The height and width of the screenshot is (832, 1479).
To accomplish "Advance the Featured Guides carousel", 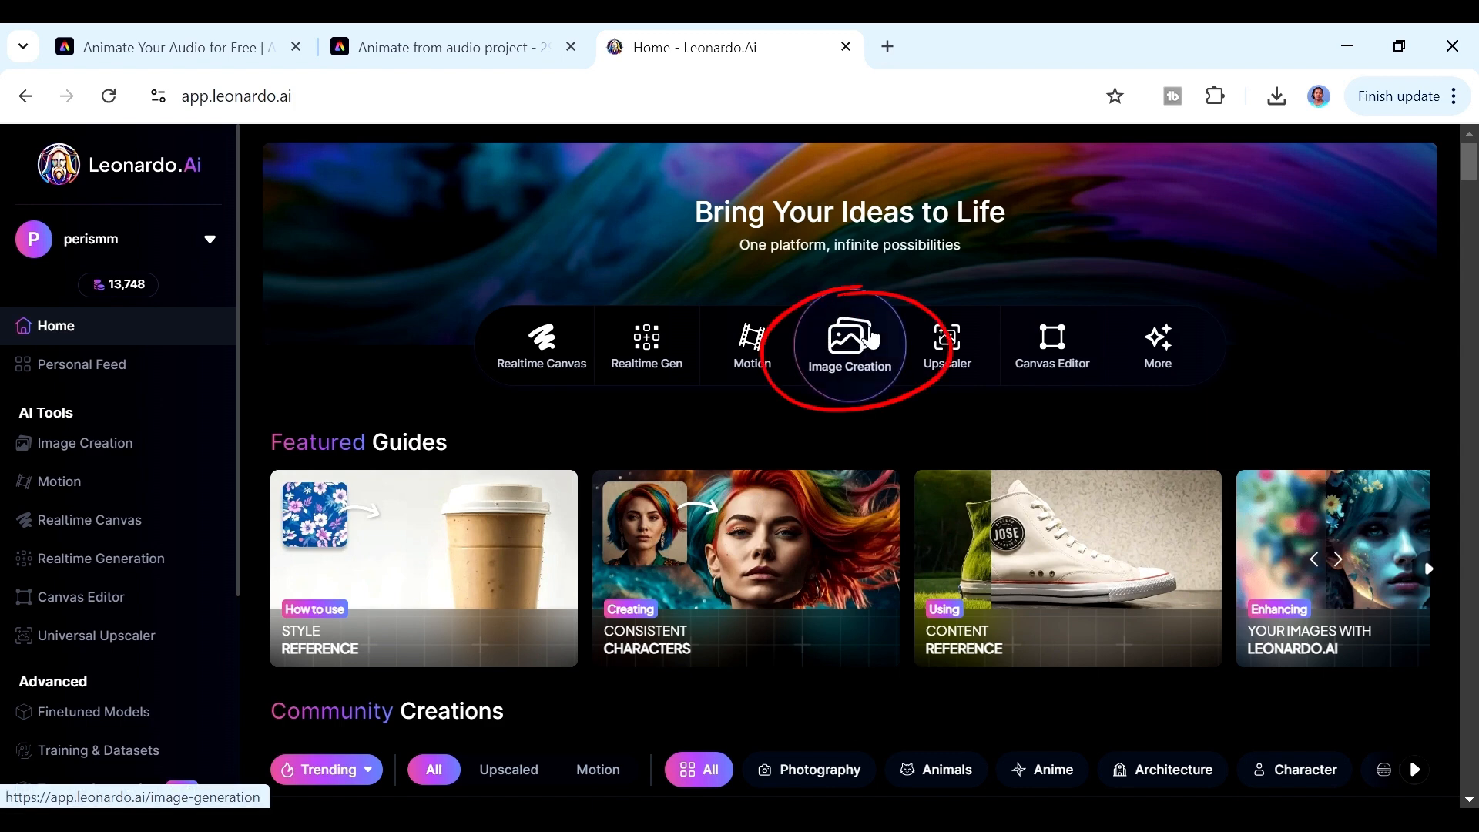I will point(1428,569).
